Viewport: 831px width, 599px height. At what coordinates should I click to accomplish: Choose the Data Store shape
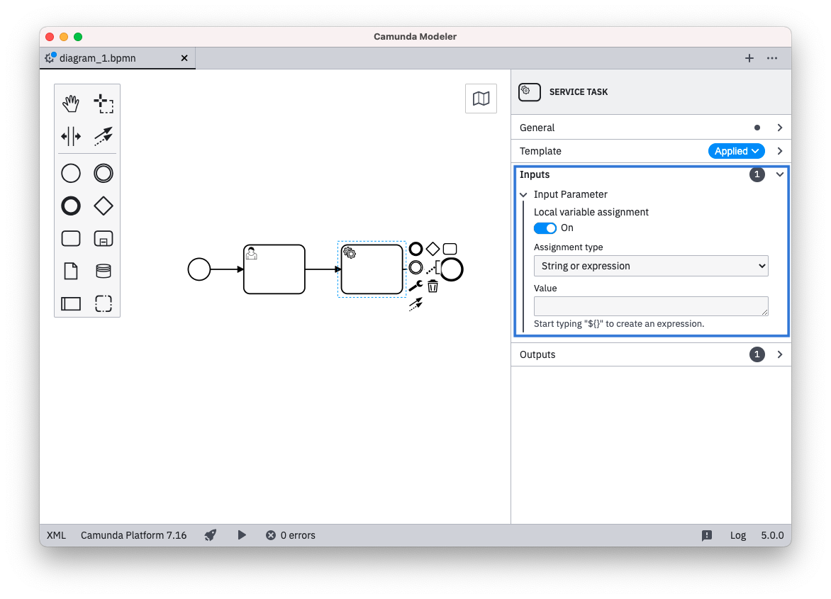click(x=104, y=271)
